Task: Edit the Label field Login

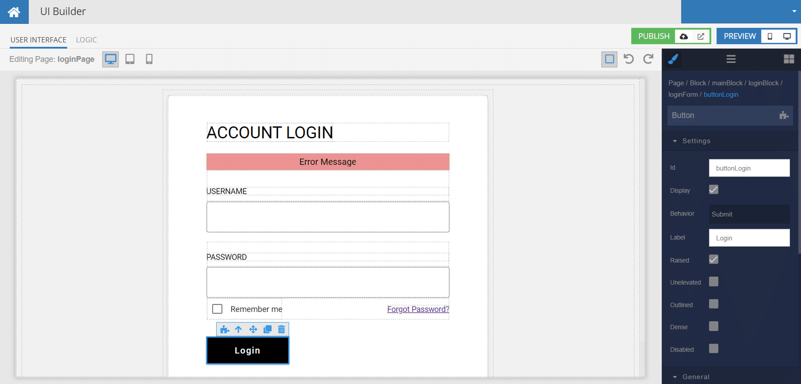Action: tap(749, 238)
